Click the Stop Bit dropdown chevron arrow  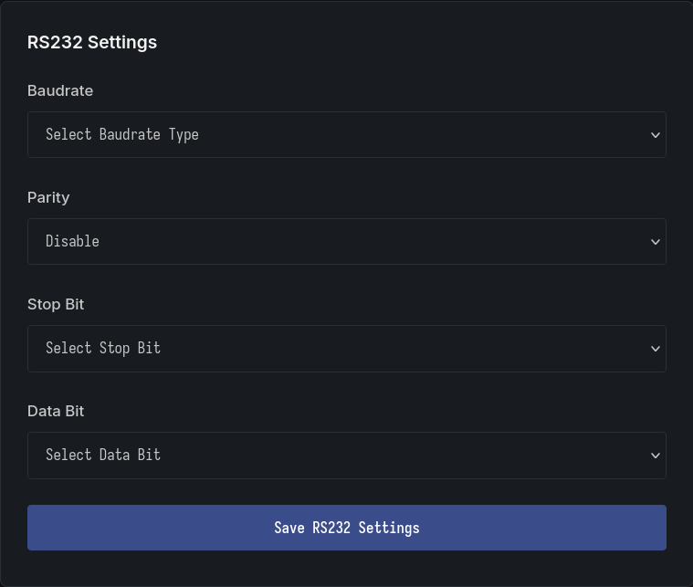point(655,349)
